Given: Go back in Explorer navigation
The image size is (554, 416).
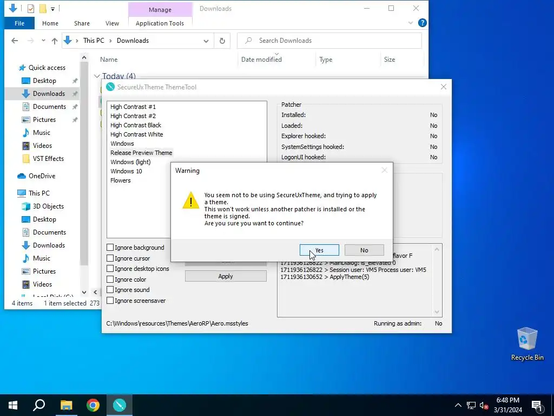Looking at the screenshot, I should point(15,41).
